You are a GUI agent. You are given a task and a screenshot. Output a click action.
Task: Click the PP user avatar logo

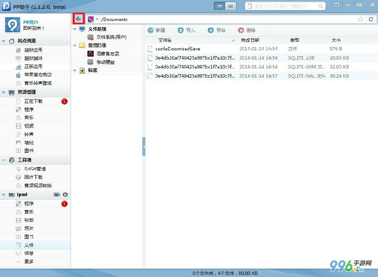pyautogui.click(x=12, y=25)
